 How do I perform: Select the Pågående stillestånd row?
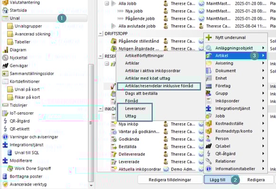point(138,41)
